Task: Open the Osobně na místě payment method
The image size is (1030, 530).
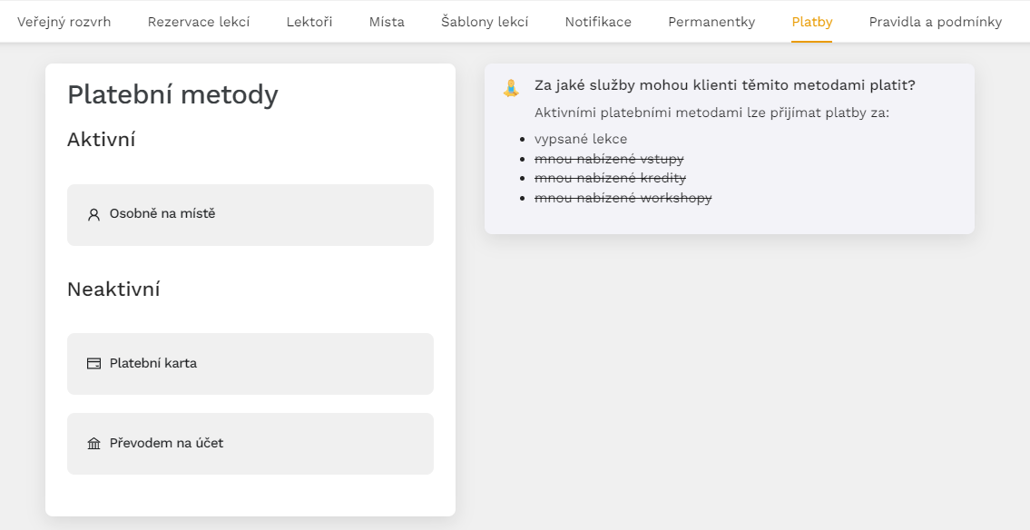Action: tap(250, 215)
